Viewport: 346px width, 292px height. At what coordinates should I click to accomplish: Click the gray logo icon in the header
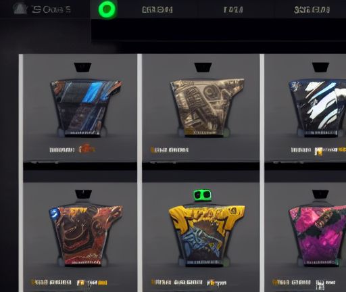[x=20, y=9]
